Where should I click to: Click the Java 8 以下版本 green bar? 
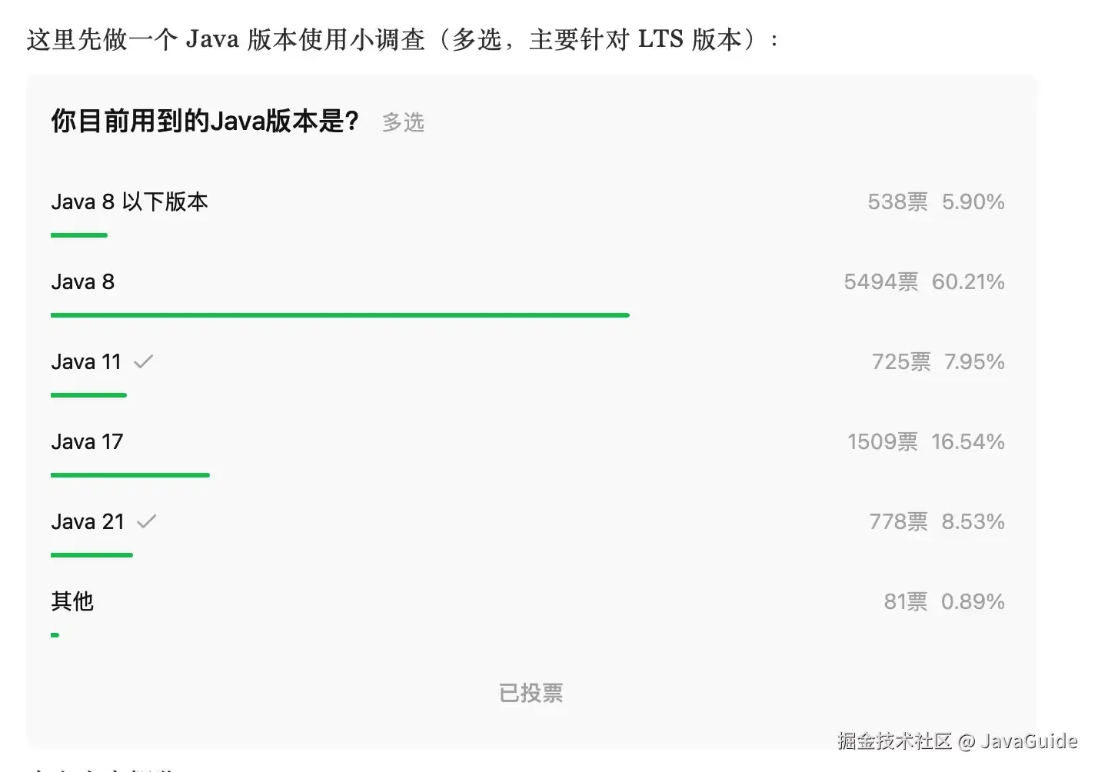(x=79, y=235)
